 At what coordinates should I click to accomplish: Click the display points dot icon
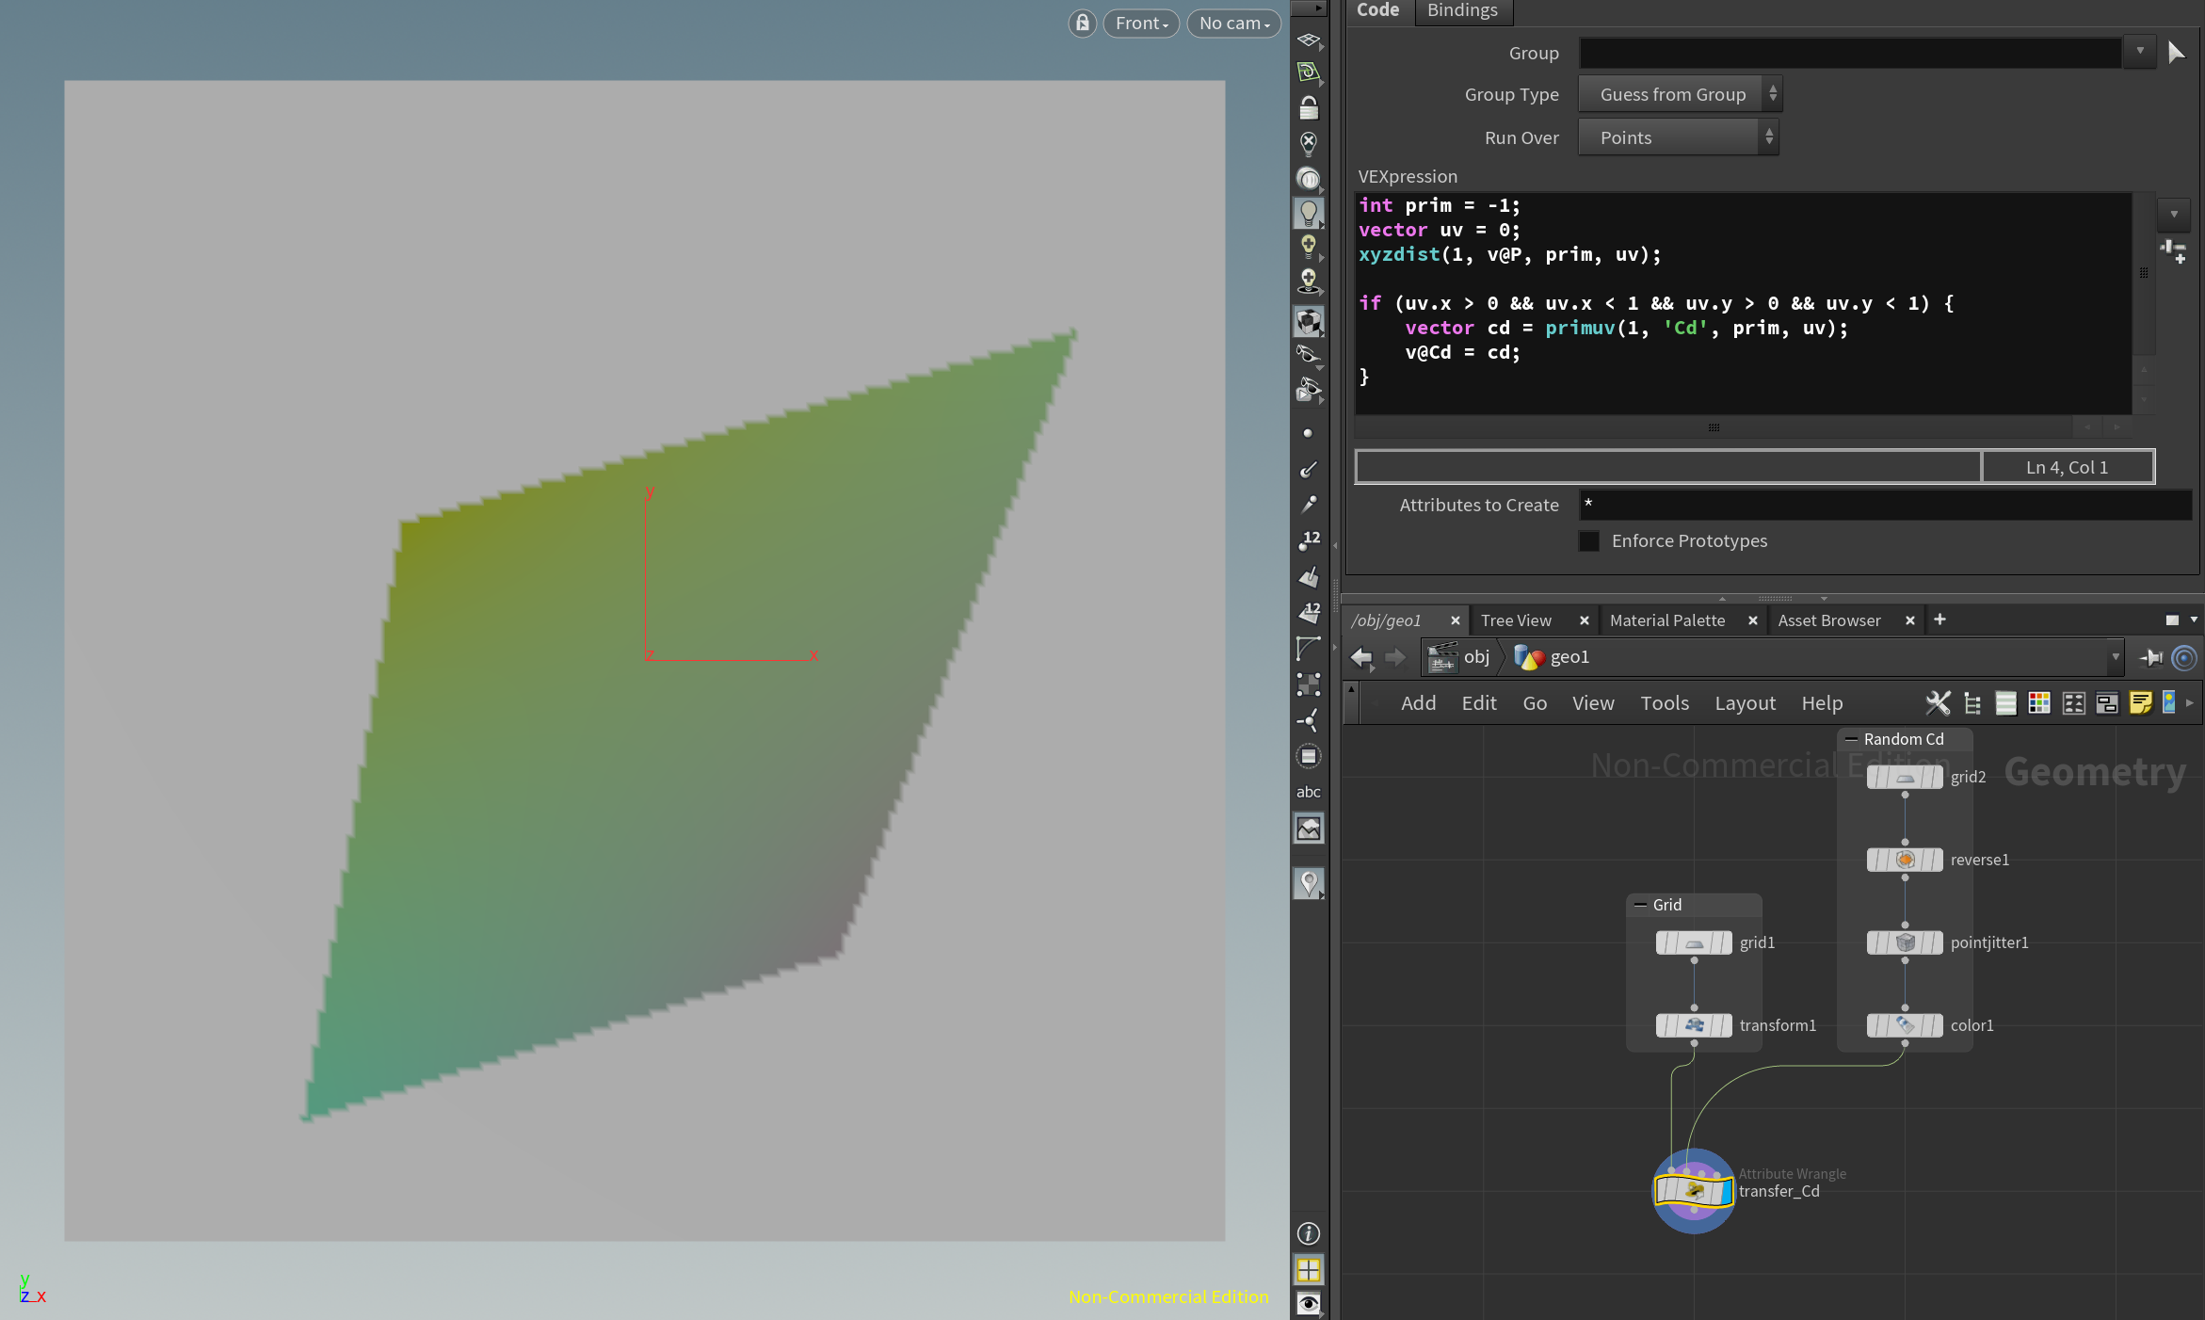[x=1309, y=433]
